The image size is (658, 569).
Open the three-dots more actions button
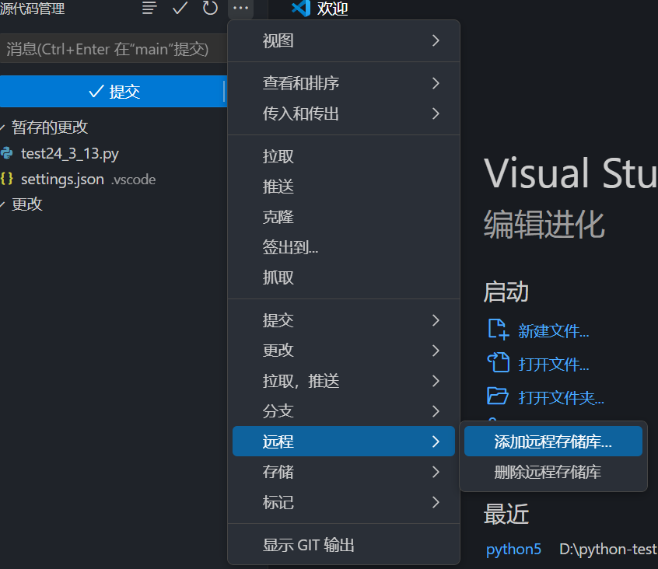(240, 8)
